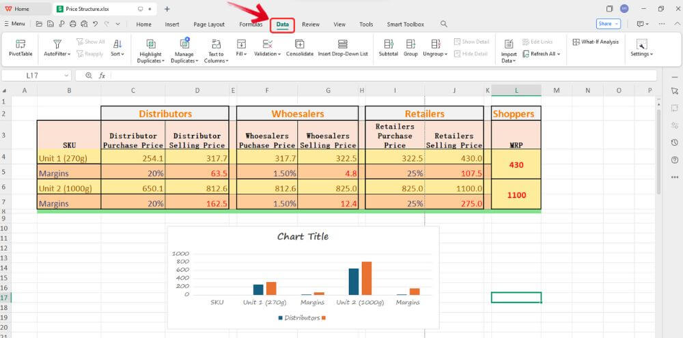This screenshot has width=683, height=338.
Task: Click the Chart Title text in chart
Action: (x=303, y=236)
